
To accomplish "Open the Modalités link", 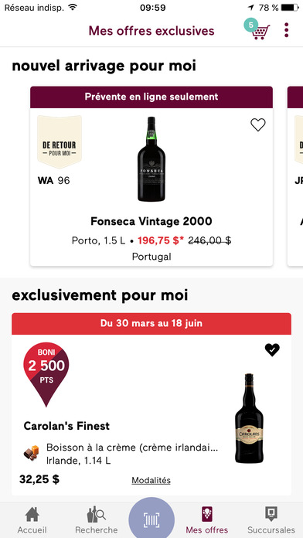I will (151, 480).
